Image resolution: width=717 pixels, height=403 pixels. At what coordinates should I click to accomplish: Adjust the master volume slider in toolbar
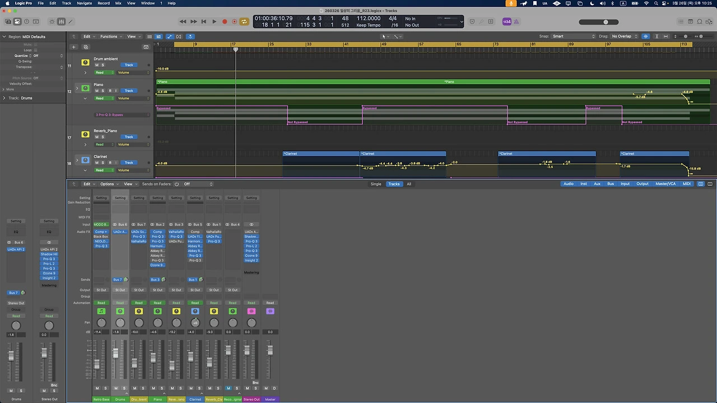coord(606,22)
